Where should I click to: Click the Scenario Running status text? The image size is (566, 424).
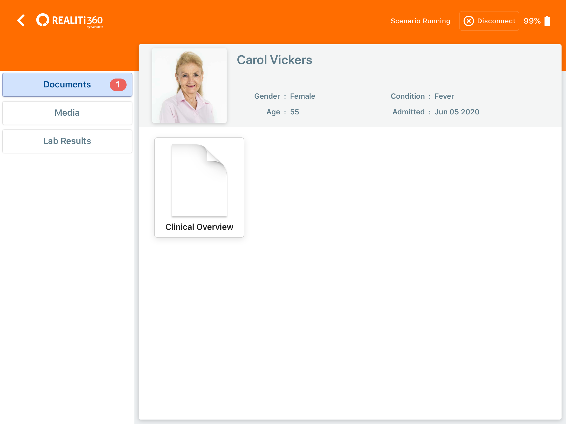click(x=420, y=21)
